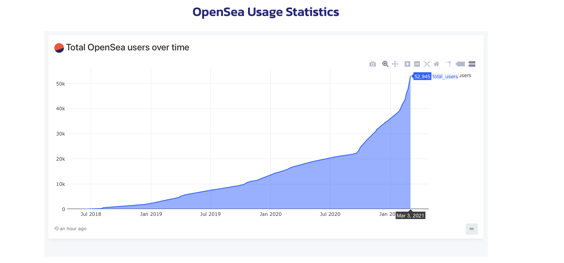Select the 52,945 hover value label
The image size is (564, 263).
[422, 76]
